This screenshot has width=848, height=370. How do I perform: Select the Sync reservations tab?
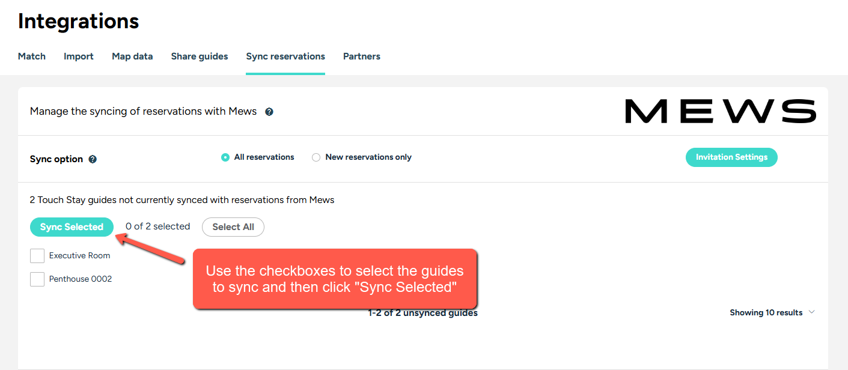pyautogui.click(x=285, y=56)
